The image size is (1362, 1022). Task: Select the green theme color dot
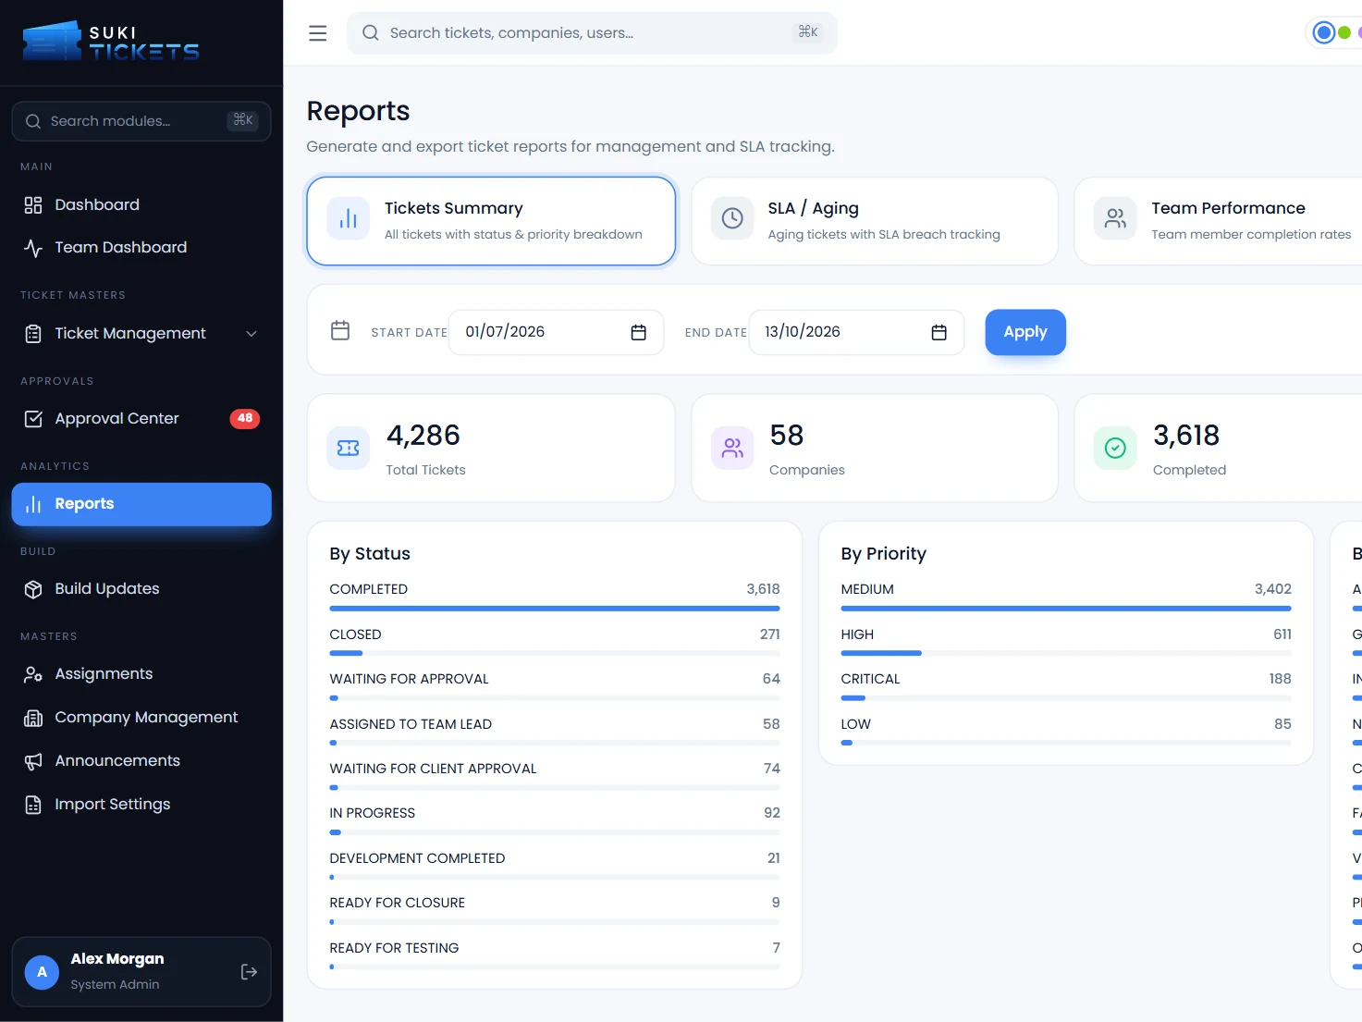tap(1344, 32)
